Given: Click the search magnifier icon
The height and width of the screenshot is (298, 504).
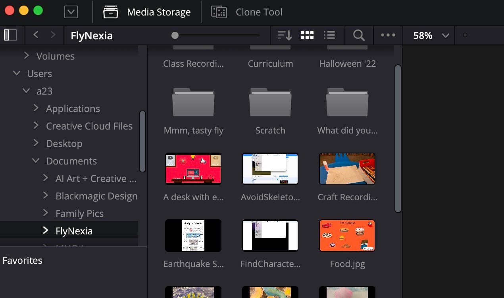Looking at the screenshot, I should 359,35.
